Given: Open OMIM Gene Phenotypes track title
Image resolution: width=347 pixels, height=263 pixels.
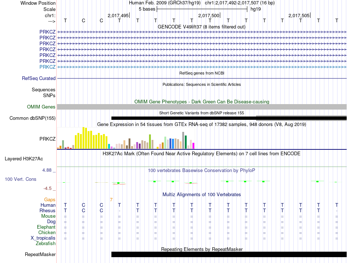Looking at the screenshot, I should (x=202, y=102).
